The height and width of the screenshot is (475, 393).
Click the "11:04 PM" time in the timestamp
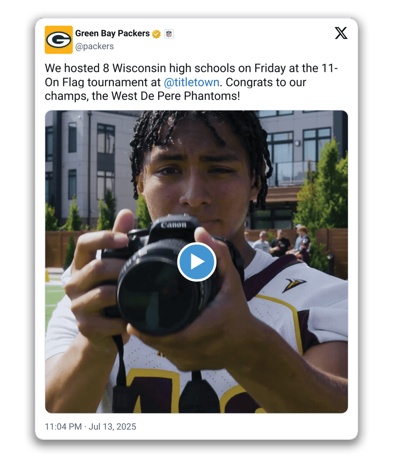coord(64,427)
